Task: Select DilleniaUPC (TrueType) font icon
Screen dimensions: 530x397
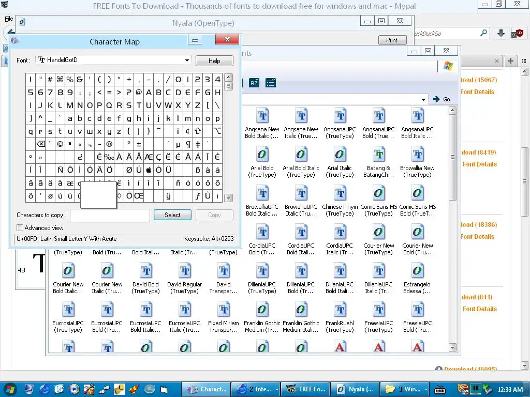Action: 262,279
